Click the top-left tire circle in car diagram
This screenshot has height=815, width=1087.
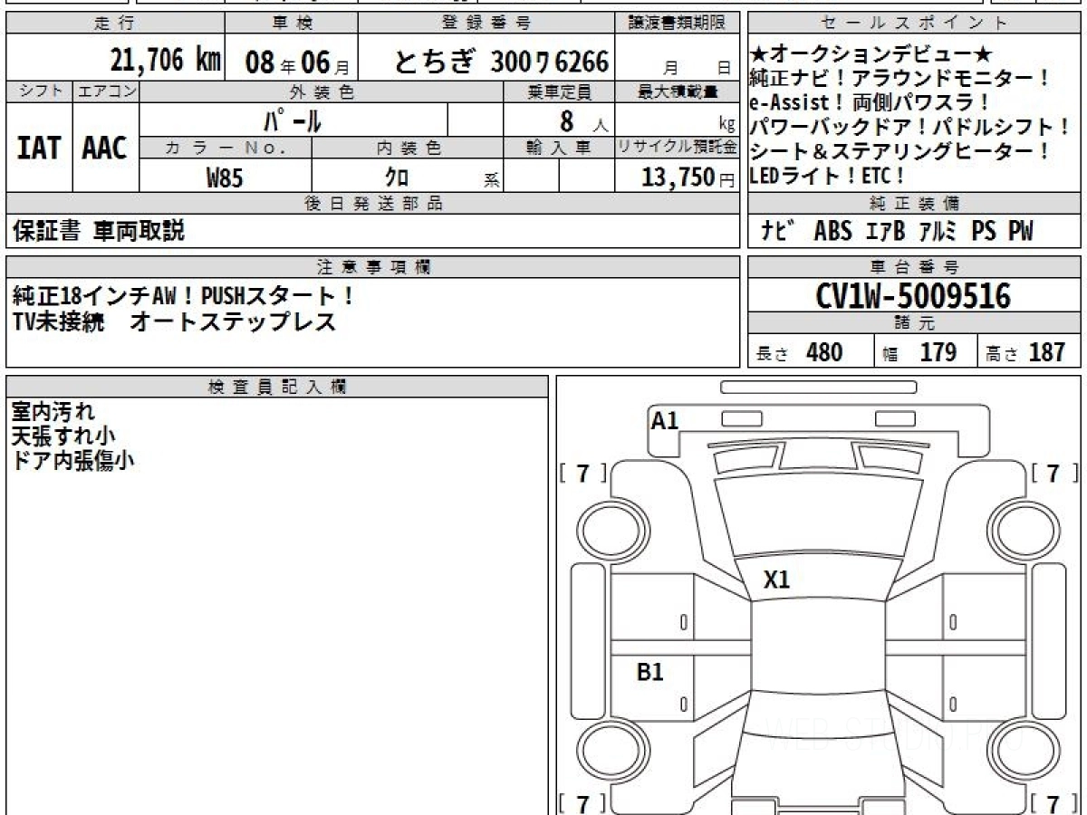tap(606, 528)
